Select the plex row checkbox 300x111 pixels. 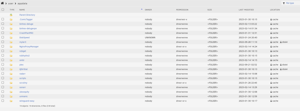[3, 64]
